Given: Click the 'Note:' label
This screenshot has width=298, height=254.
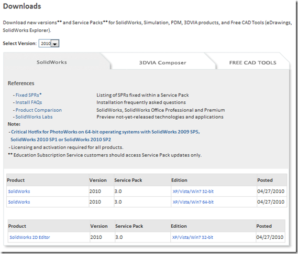Looking at the screenshot, I should click(x=14, y=124).
